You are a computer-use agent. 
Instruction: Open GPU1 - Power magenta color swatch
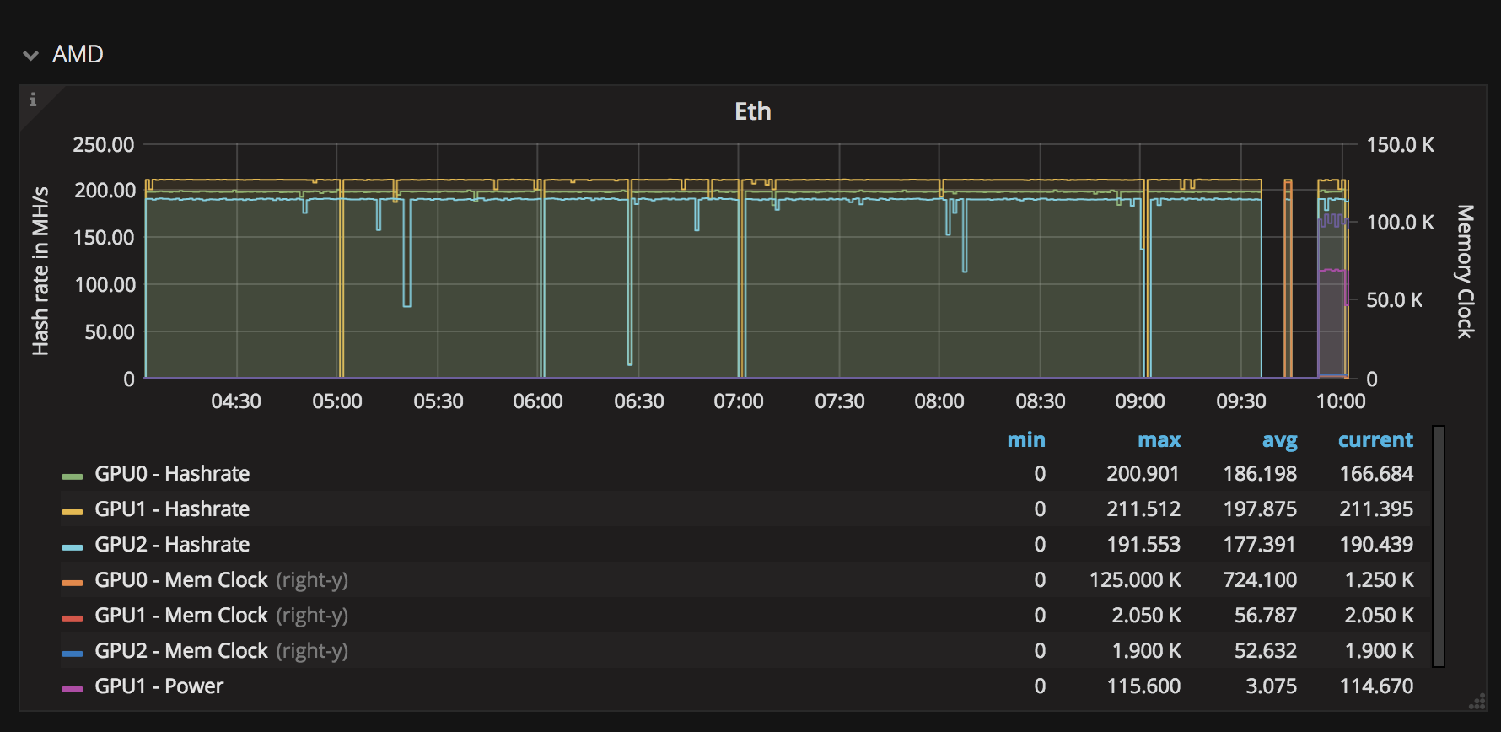73,689
